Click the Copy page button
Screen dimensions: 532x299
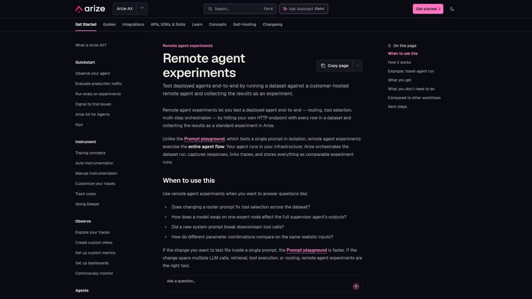pos(335,66)
